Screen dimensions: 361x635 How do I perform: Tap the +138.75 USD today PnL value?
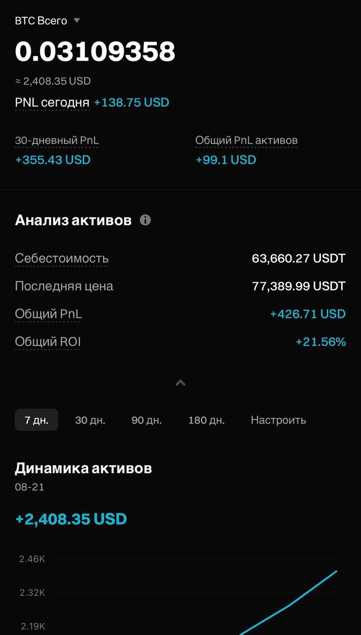click(131, 102)
